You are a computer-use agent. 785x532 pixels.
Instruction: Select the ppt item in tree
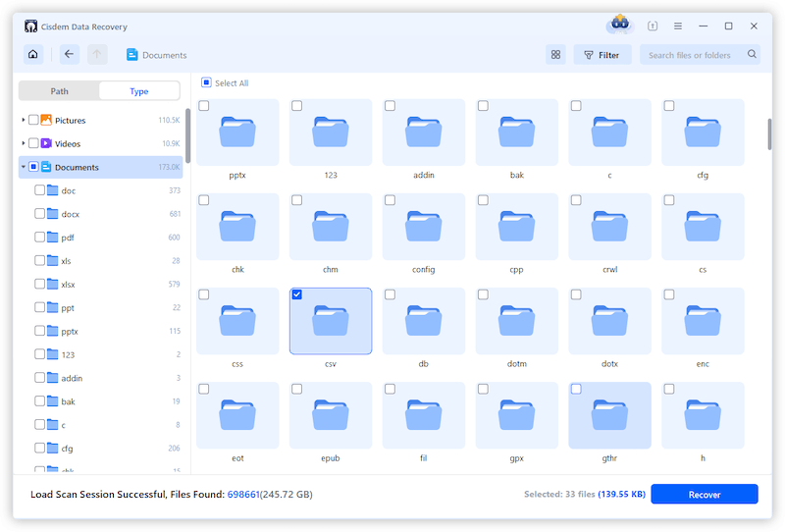click(x=101, y=307)
